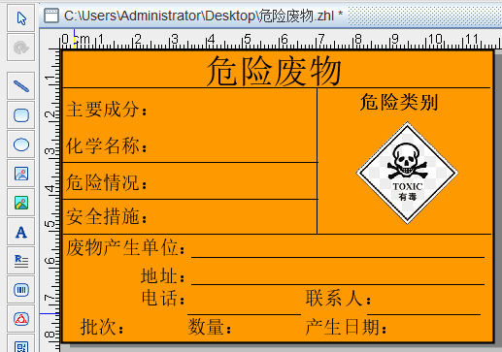Image resolution: width=502 pixels, height=352 pixels.
Task: Select the 电话 label text
Action: click(x=163, y=298)
